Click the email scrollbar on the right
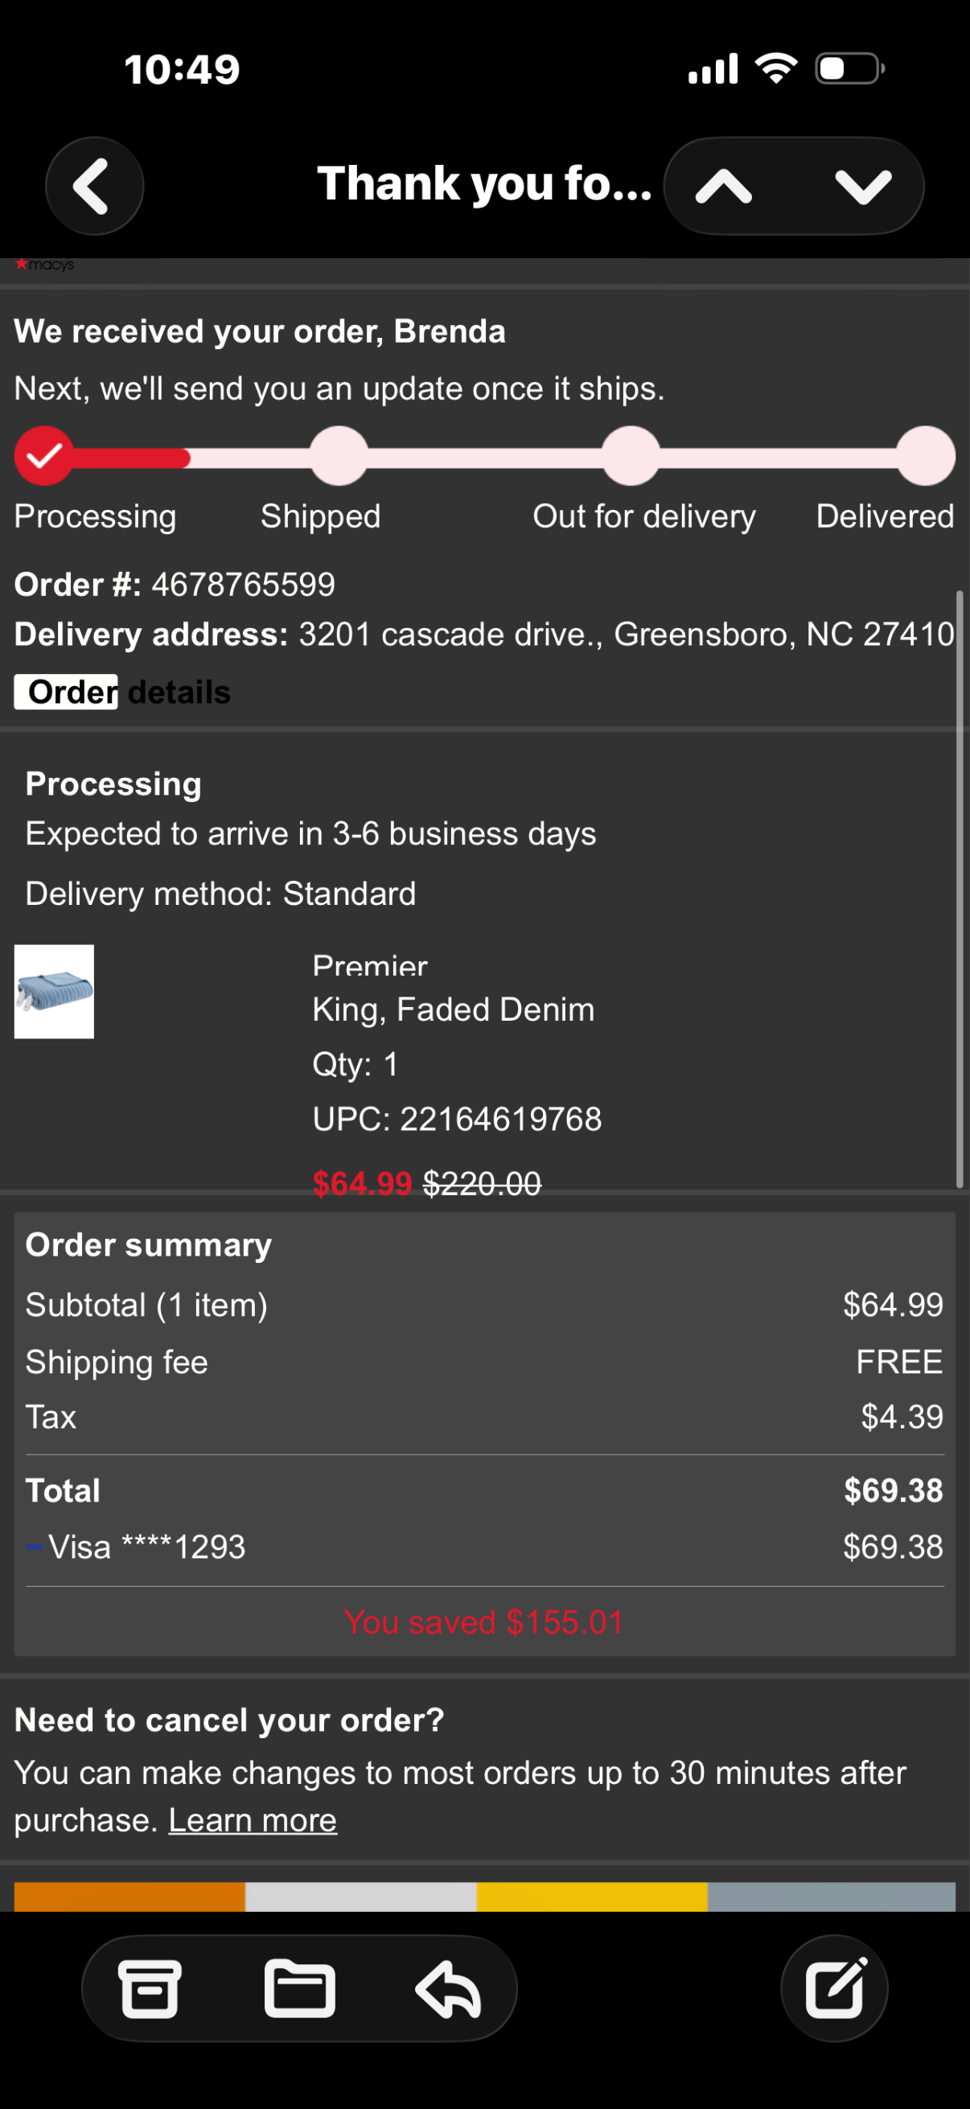 click(960, 888)
